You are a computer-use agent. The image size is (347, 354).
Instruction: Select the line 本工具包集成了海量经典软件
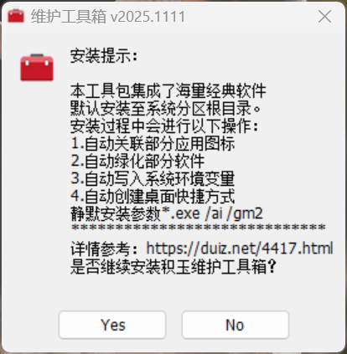168,90
